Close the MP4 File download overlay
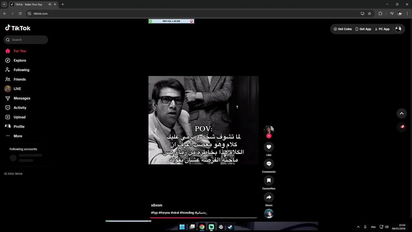Viewport: 412px width, 232px height. (192, 21)
